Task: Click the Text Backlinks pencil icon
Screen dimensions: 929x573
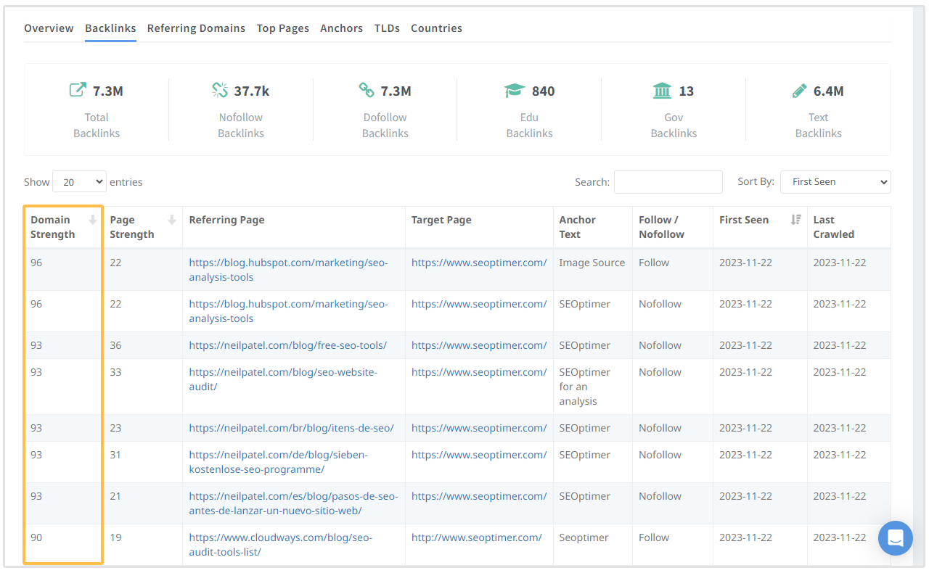Action: (x=799, y=91)
